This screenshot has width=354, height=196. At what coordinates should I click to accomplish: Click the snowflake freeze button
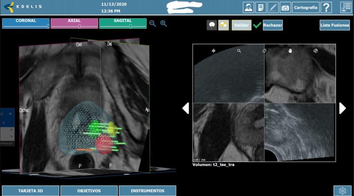coord(342,191)
